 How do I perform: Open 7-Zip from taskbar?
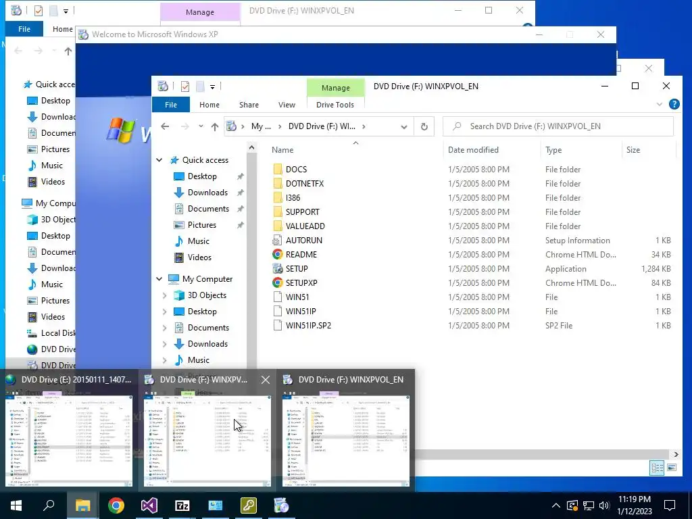click(182, 505)
